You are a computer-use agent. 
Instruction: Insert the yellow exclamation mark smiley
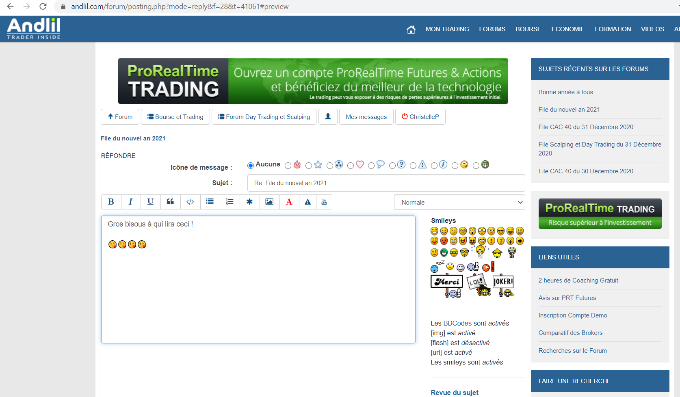click(492, 241)
